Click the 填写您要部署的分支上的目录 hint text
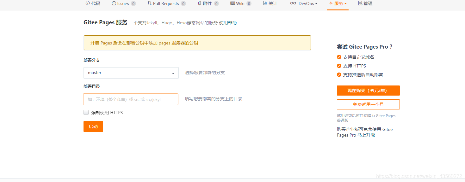This screenshot has height=182, width=465. [214, 99]
